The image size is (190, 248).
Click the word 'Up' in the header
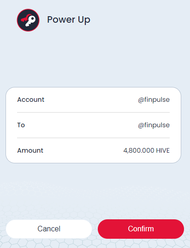84,20
